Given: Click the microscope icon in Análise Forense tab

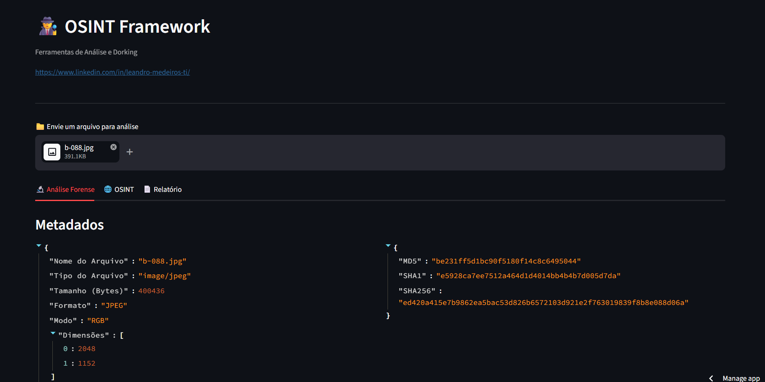Looking at the screenshot, I should click(x=40, y=189).
